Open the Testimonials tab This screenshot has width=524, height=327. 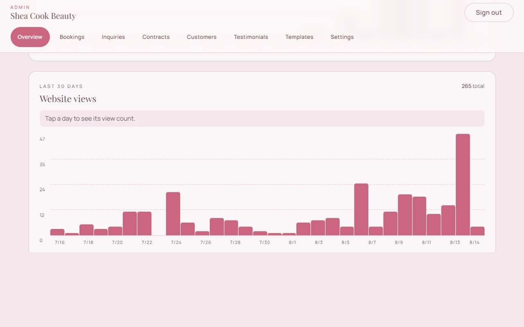pos(251,37)
